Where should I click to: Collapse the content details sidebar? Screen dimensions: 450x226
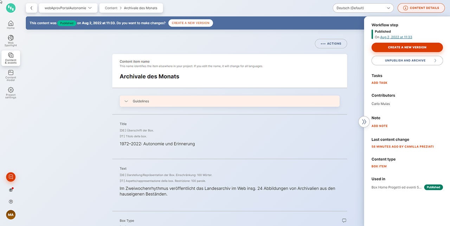364,122
